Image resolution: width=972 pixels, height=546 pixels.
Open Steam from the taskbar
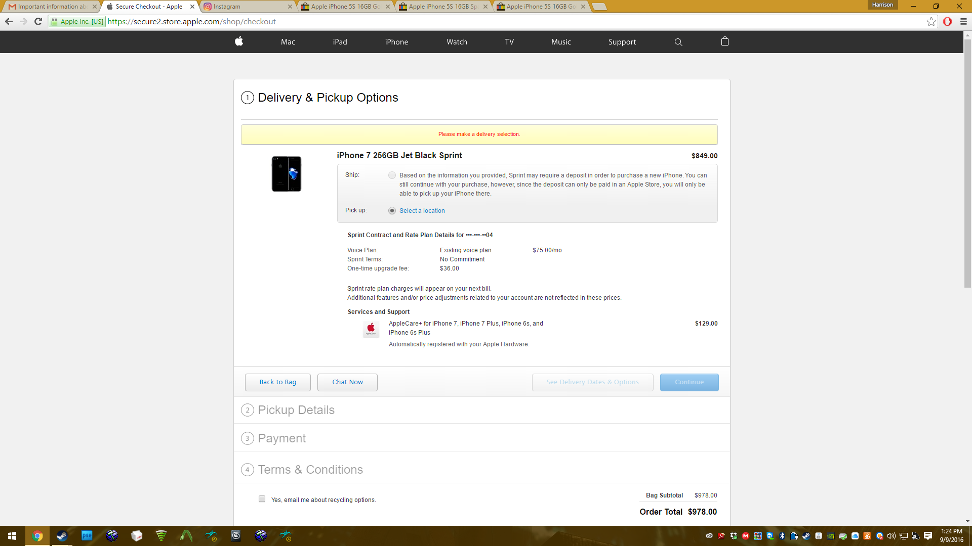click(62, 536)
